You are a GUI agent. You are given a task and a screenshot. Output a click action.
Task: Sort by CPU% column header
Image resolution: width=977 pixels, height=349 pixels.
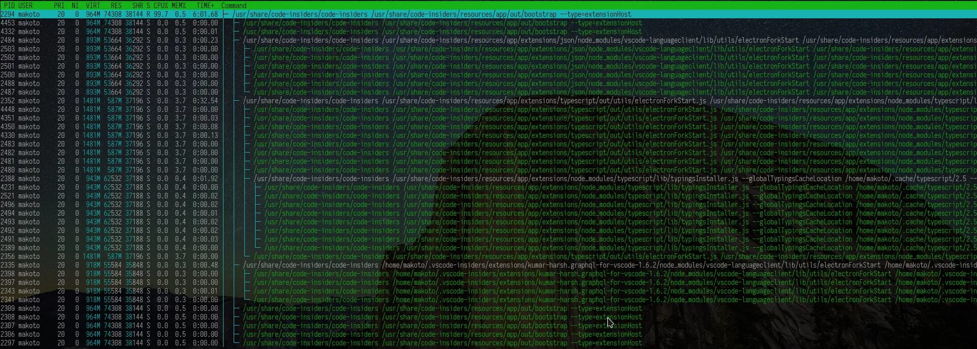point(161,6)
